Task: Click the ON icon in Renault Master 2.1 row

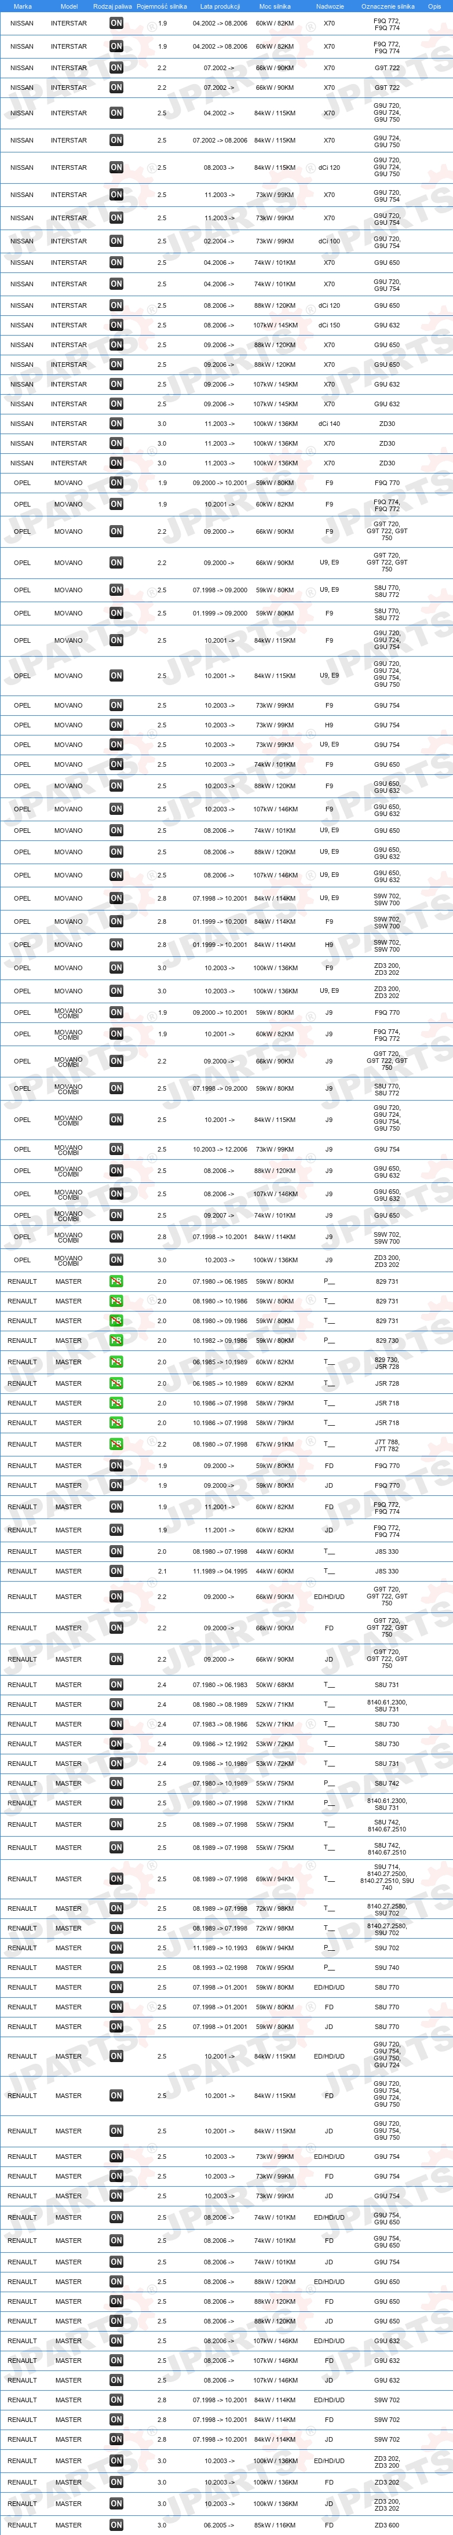Action: 116,1572
